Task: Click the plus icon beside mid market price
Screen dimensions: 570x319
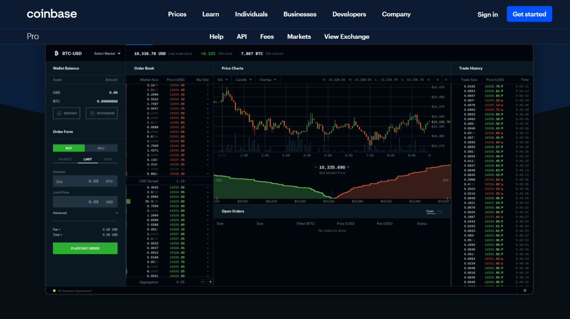Action: (x=348, y=167)
